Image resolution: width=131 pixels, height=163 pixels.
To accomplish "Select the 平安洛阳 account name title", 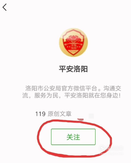I will (73, 69).
